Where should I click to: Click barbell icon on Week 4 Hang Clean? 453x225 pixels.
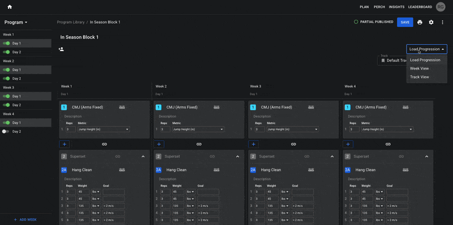coord(405,170)
